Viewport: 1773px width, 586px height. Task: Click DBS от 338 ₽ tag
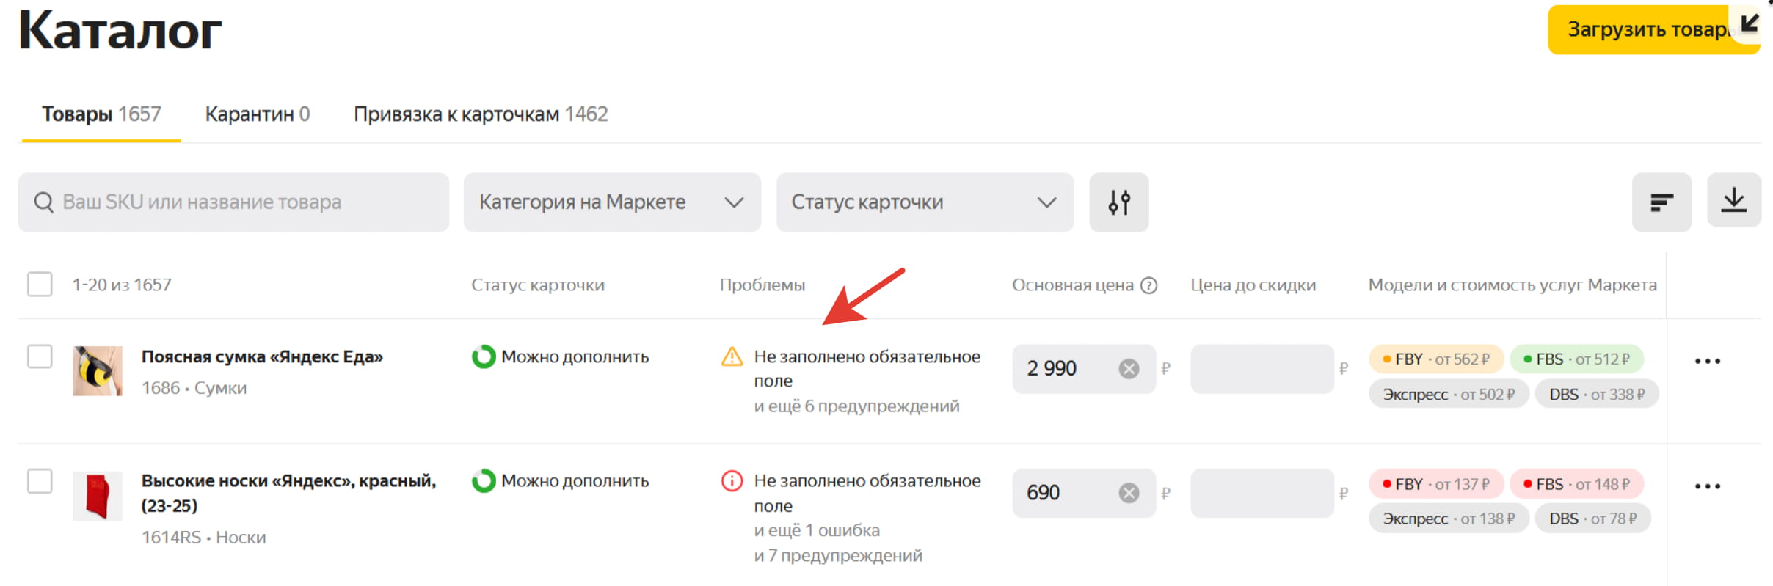point(1597,395)
